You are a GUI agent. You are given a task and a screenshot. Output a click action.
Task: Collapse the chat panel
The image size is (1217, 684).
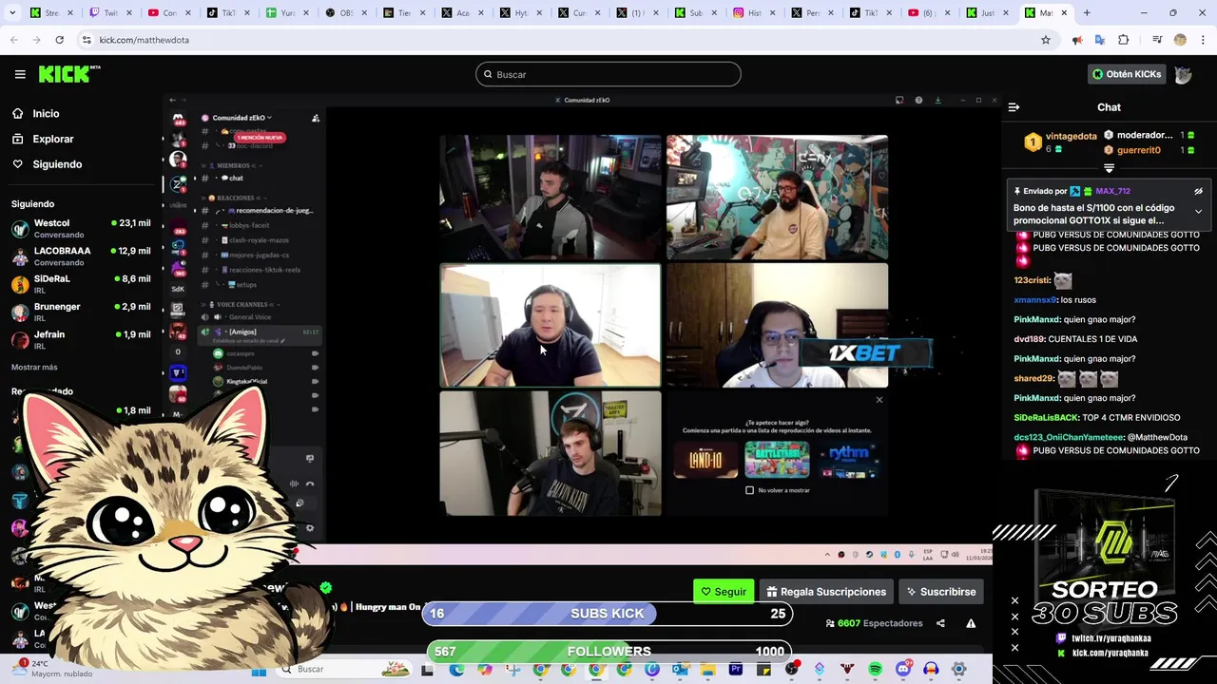pyautogui.click(x=1014, y=107)
